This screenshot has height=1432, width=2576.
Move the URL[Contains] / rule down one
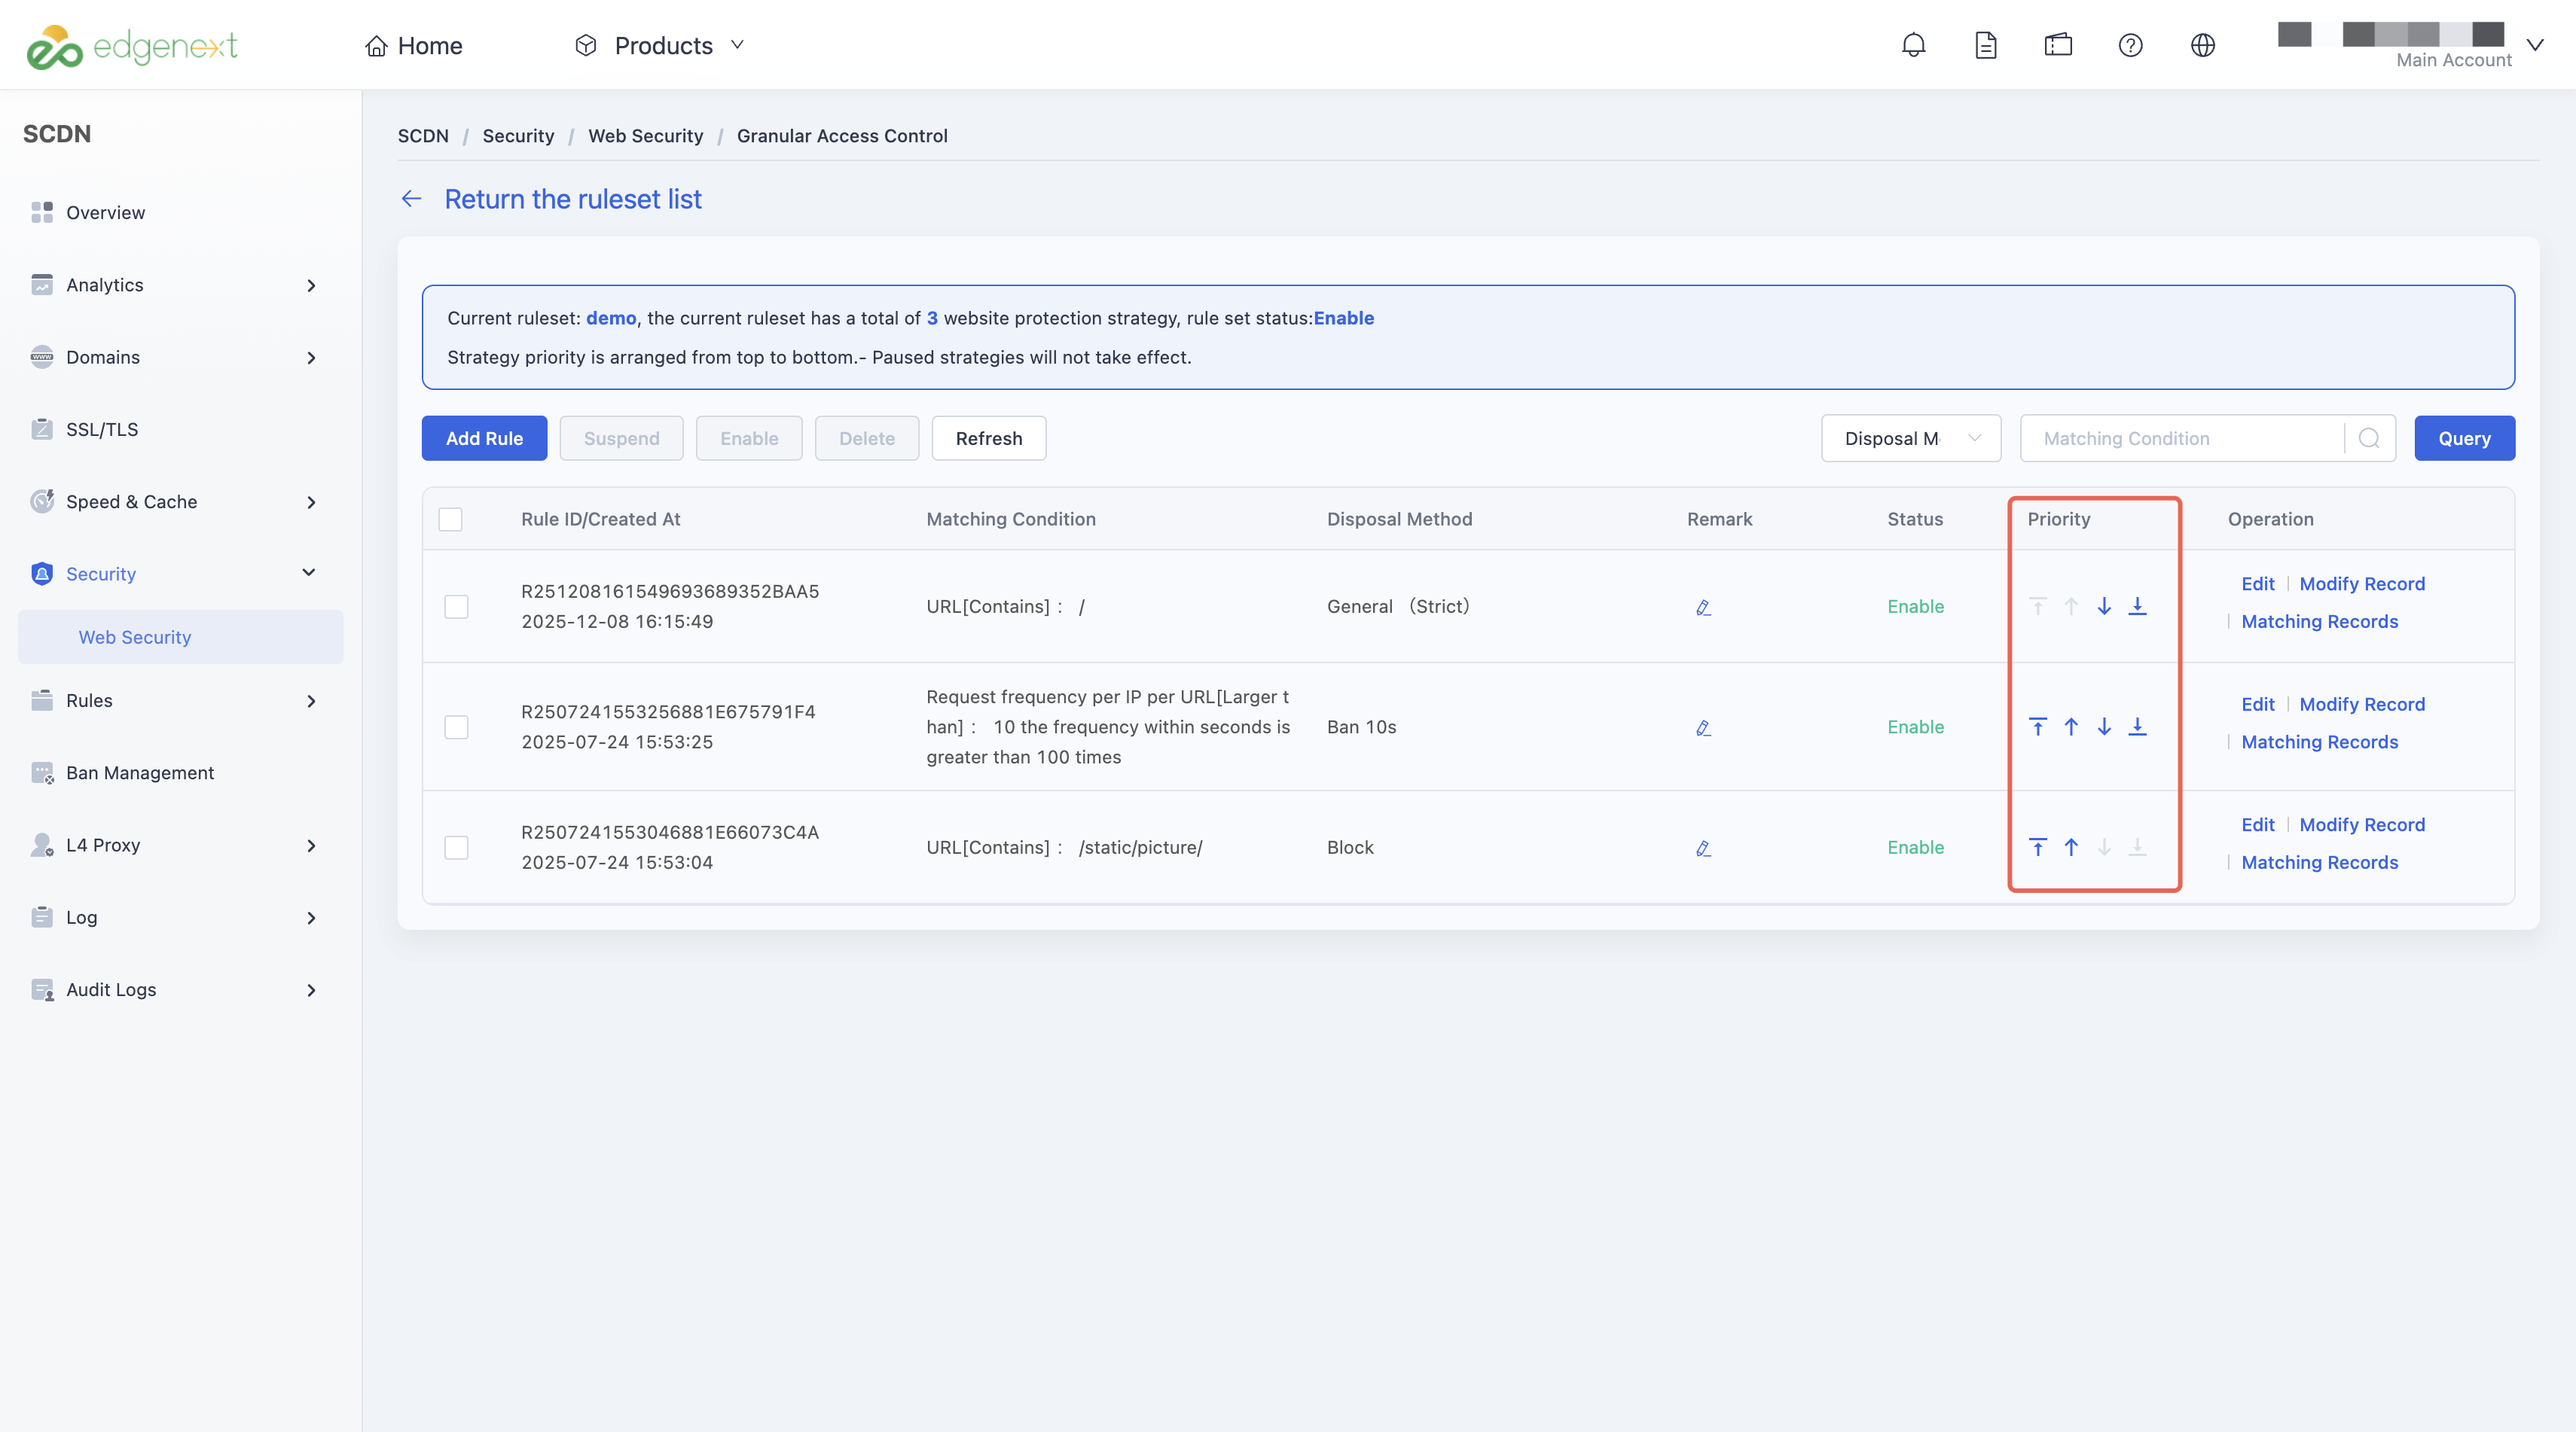(x=2104, y=605)
